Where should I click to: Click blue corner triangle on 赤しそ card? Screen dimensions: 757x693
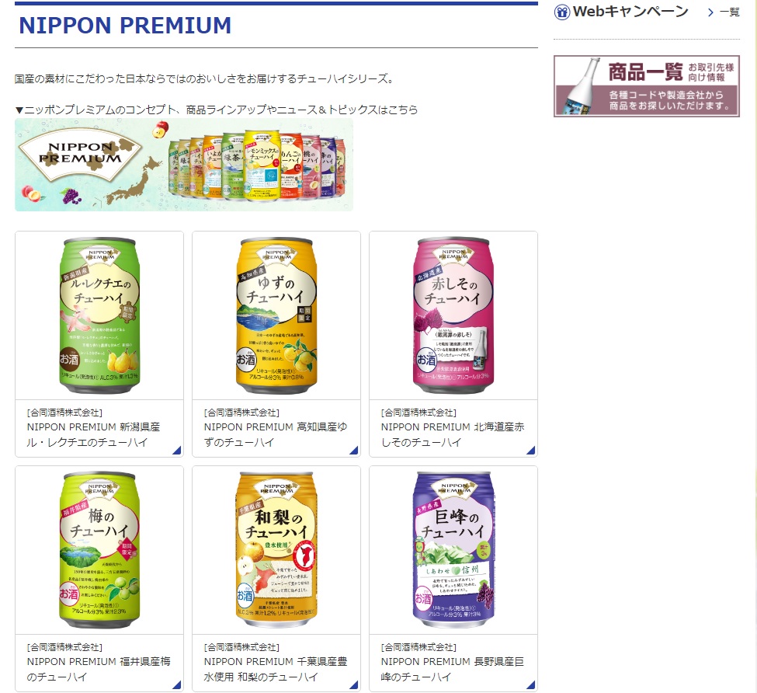531,451
